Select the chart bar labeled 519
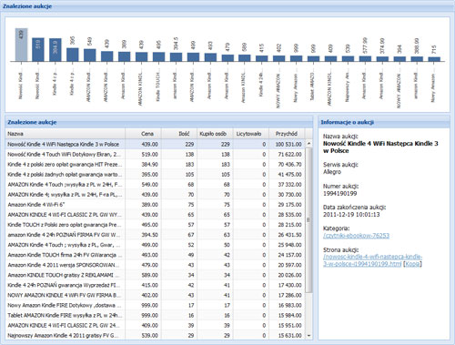The height and width of the screenshot is (345, 455). (38, 49)
